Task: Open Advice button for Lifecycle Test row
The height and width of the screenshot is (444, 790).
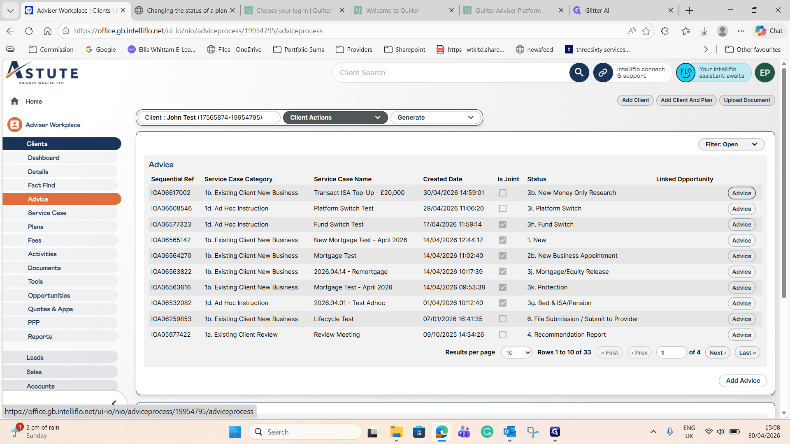Action: click(741, 319)
